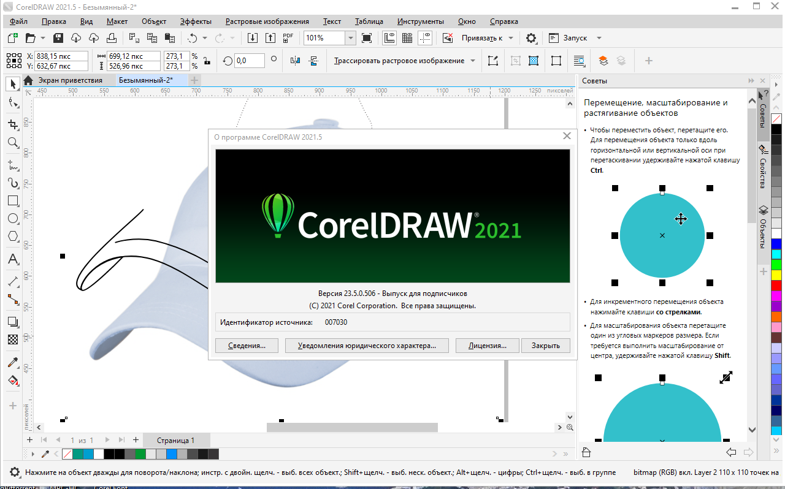Save the document with floppy icon
The height and width of the screenshot is (489, 785).
(58, 38)
